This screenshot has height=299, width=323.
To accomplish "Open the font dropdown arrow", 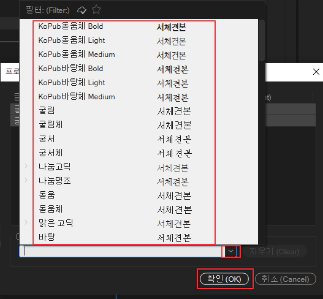I will click(x=230, y=251).
